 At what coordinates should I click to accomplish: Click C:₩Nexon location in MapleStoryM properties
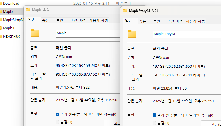click(x=161, y=58)
